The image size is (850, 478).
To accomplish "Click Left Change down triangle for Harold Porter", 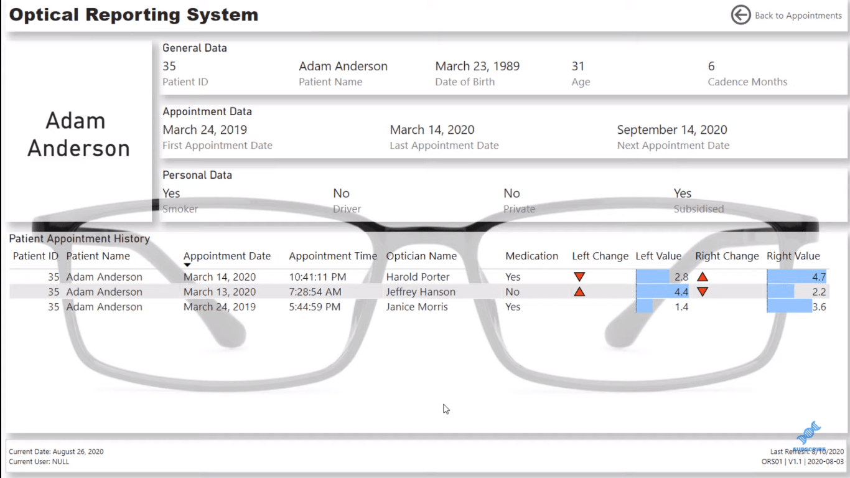I will pos(579,277).
